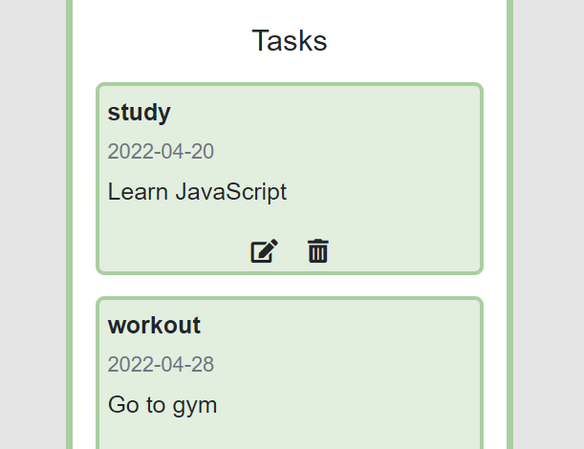Viewport: 584px width, 449px height.
Task: Click white space left of Tasks heading
Action: (x=162, y=40)
